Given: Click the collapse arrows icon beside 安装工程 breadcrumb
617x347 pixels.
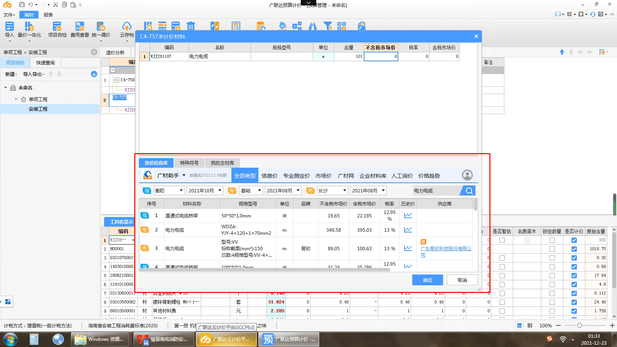Looking at the screenshot, I should click(94, 52).
